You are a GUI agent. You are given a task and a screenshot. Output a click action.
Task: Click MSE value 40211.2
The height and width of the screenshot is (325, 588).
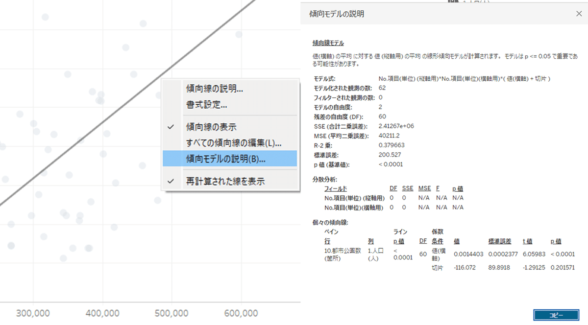pos(390,136)
